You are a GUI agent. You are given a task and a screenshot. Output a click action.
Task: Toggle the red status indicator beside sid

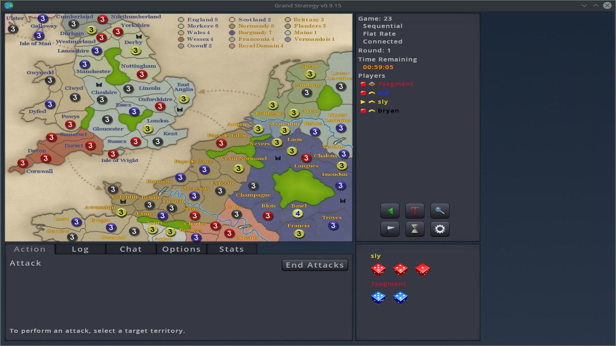click(x=363, y=92)
